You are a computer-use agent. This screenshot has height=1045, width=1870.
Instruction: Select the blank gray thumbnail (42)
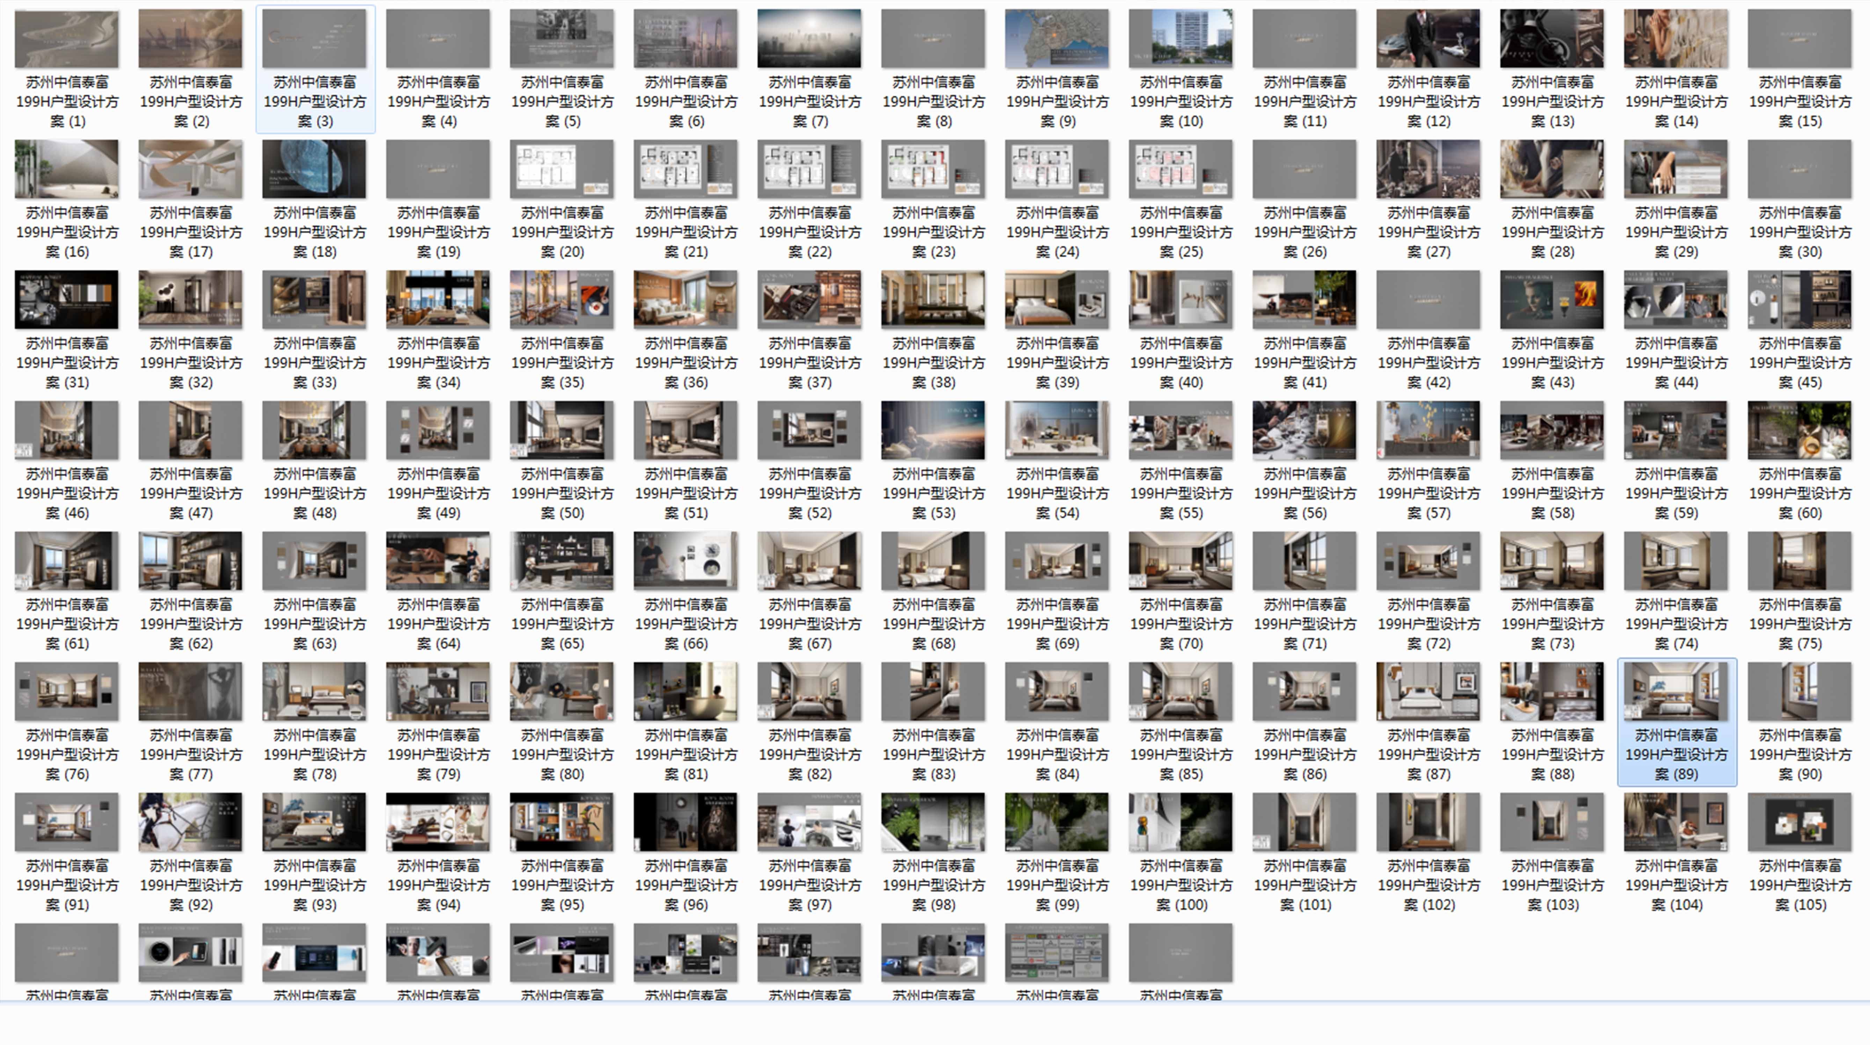click(x=1428, y=300)
